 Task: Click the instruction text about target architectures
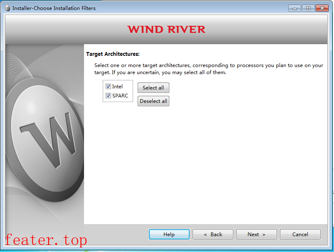(x=209, y=69)
